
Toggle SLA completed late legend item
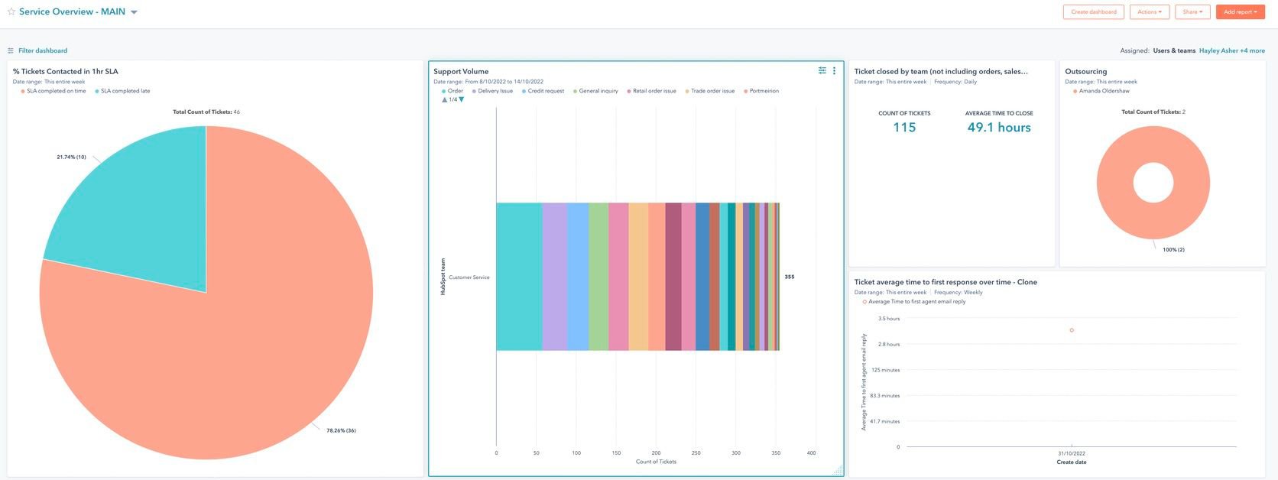click(x=125, y=91)
